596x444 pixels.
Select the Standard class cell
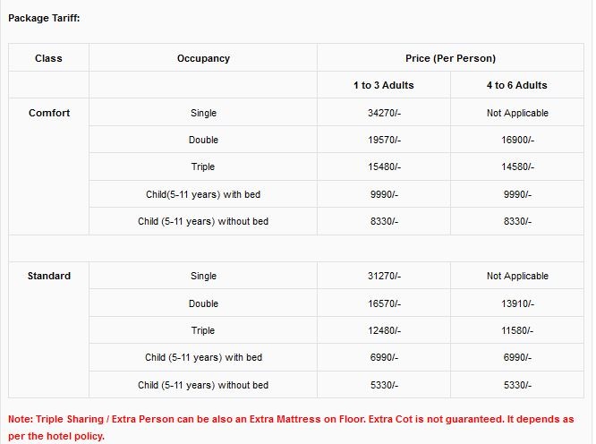[49, 276]
